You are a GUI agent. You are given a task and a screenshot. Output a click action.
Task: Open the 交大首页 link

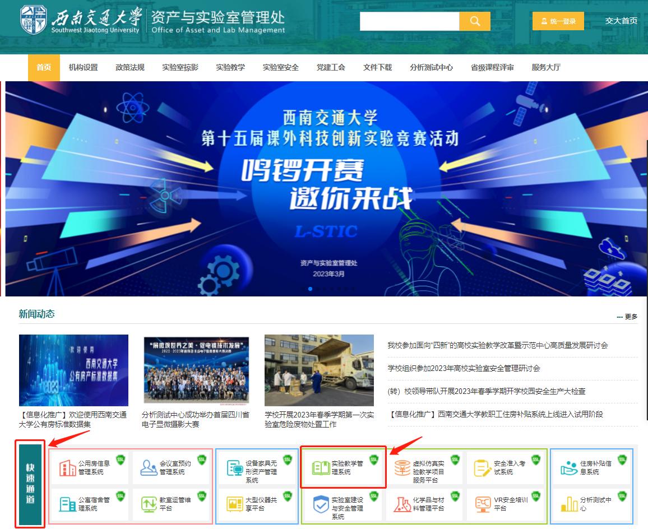(621, 21)
